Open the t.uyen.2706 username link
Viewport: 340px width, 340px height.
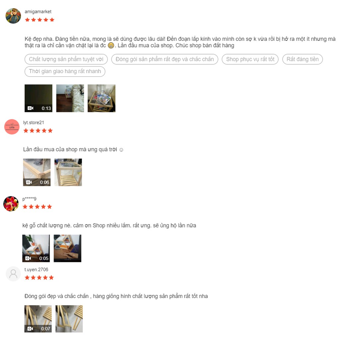(36, 270)
